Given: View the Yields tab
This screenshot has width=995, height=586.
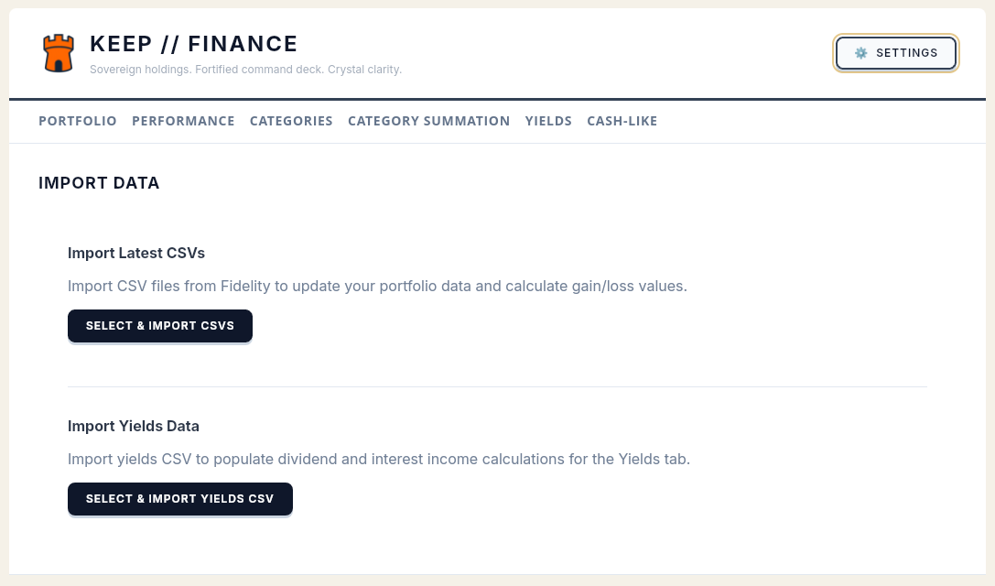Looking at the screenshot, I should click(548, 121).
